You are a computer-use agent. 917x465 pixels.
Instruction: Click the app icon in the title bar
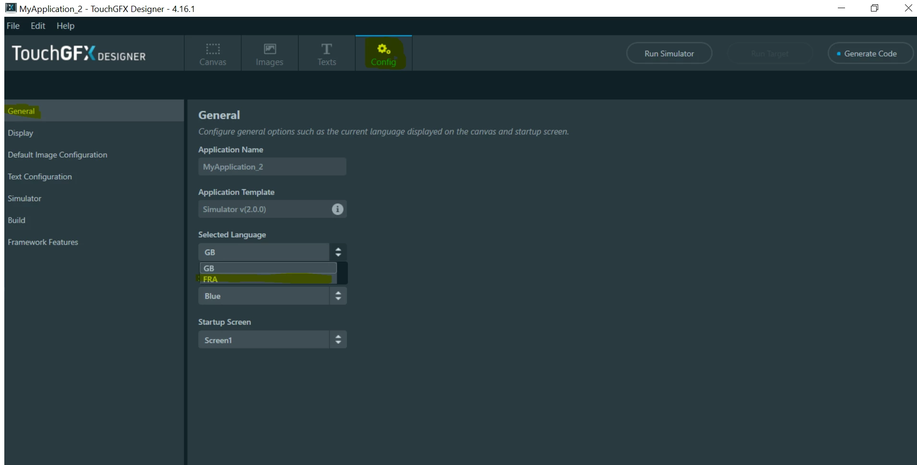tap(11, 8)
